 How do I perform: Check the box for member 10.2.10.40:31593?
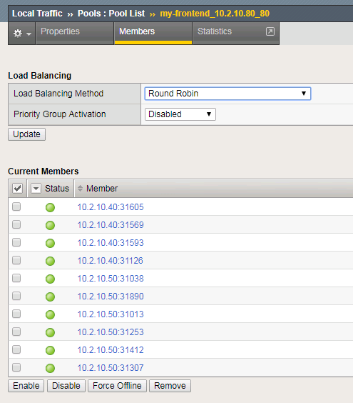[16, 242]
